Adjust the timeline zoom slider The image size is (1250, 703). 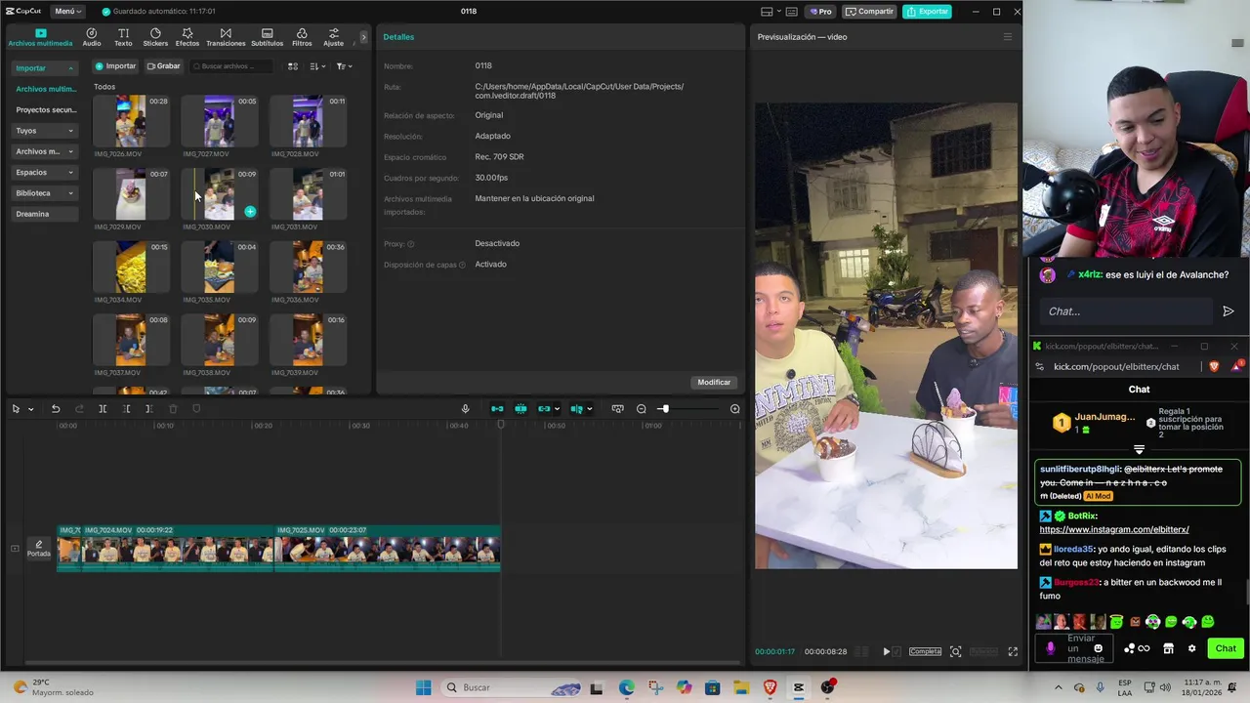(664, 409)
